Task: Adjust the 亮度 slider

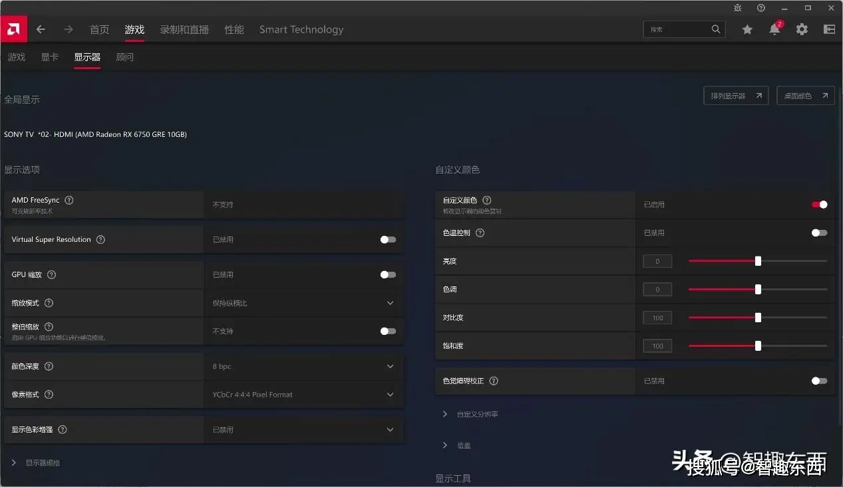Action: coord(758,261)
